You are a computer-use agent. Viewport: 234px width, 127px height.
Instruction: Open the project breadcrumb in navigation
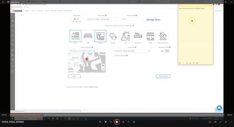[x=59, y=11]
